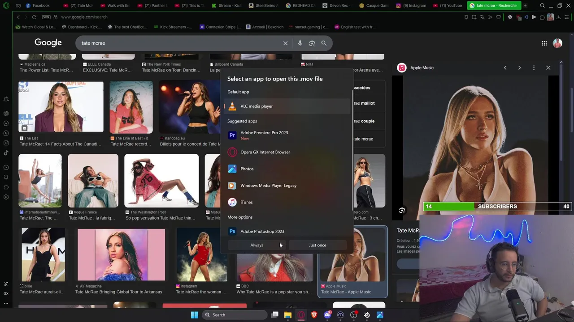Select iTunes from suggested apps
Screen dimensions: 574x322
click(287, 202)
